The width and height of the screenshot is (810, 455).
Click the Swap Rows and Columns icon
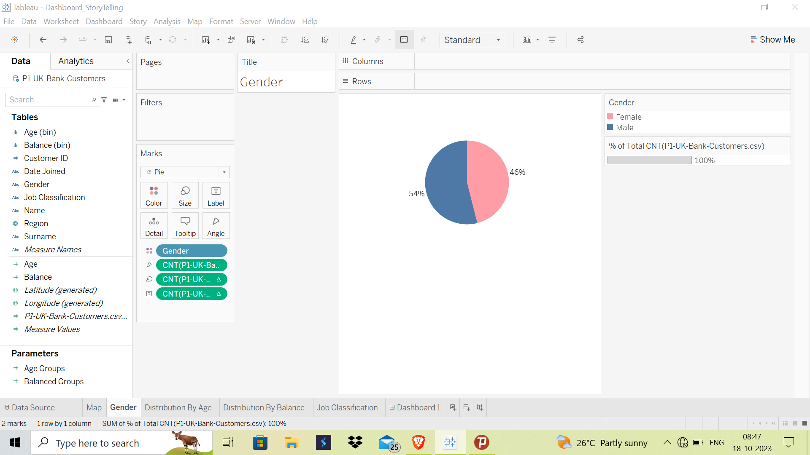click(x=285, y=40)
